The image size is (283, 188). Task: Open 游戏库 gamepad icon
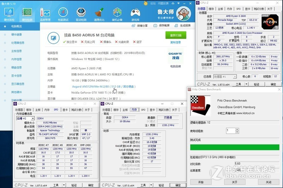(x=135, y=14)
